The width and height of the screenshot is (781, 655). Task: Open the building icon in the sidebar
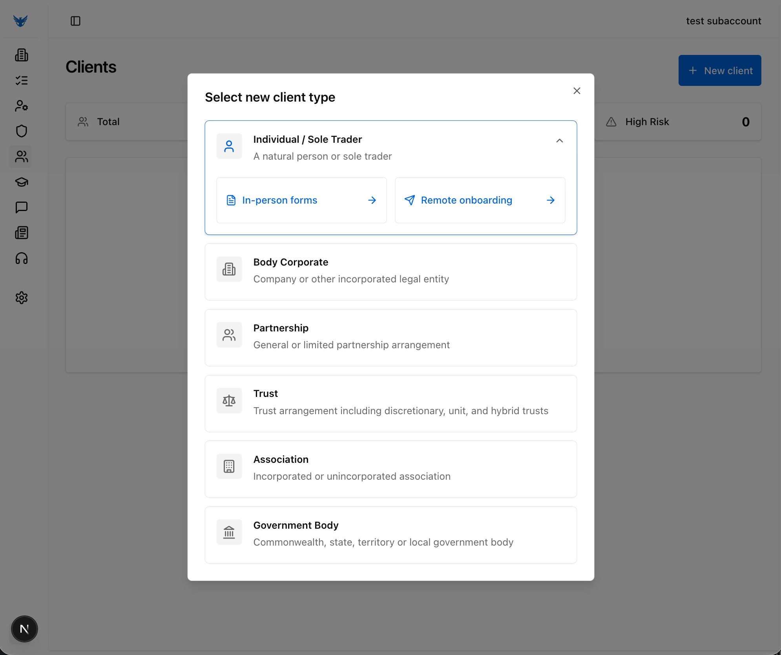(x=21, y=55)
